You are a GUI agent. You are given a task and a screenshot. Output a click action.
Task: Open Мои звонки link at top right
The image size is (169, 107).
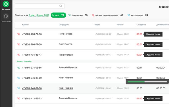click(164, 7)
